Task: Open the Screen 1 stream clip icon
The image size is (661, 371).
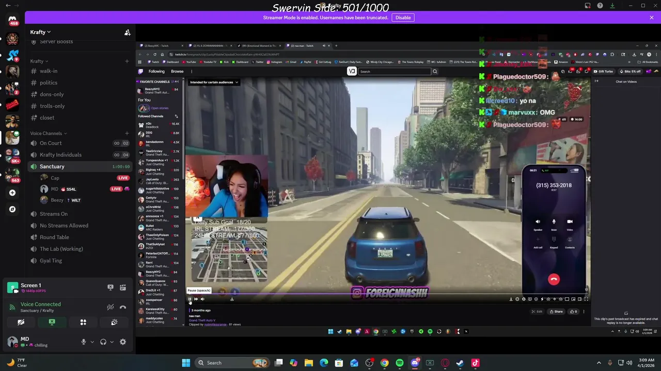Action: [x=123, y=288]
